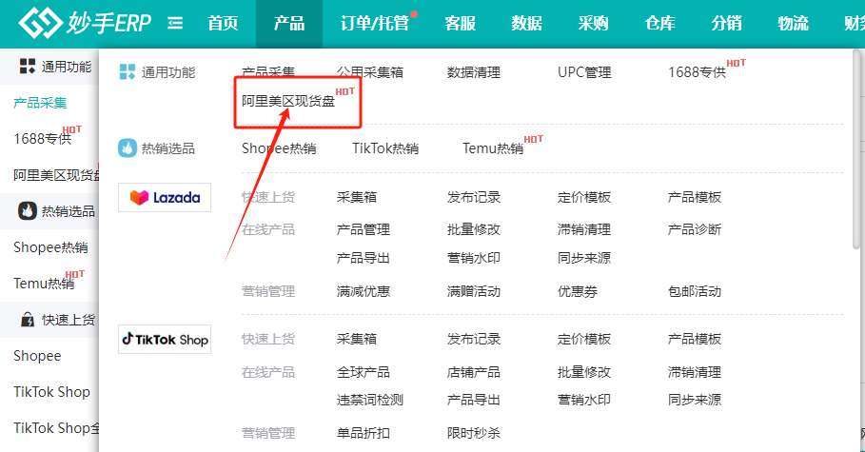Open Lazada 采集箱
Screen dimensions: 865x452
click(357, 198)
